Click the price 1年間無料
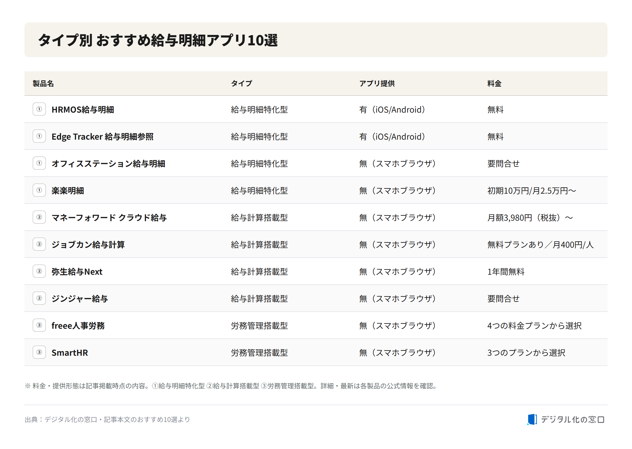Image resolution: width=632 pixels, height=449 pixels. point(506,272)
